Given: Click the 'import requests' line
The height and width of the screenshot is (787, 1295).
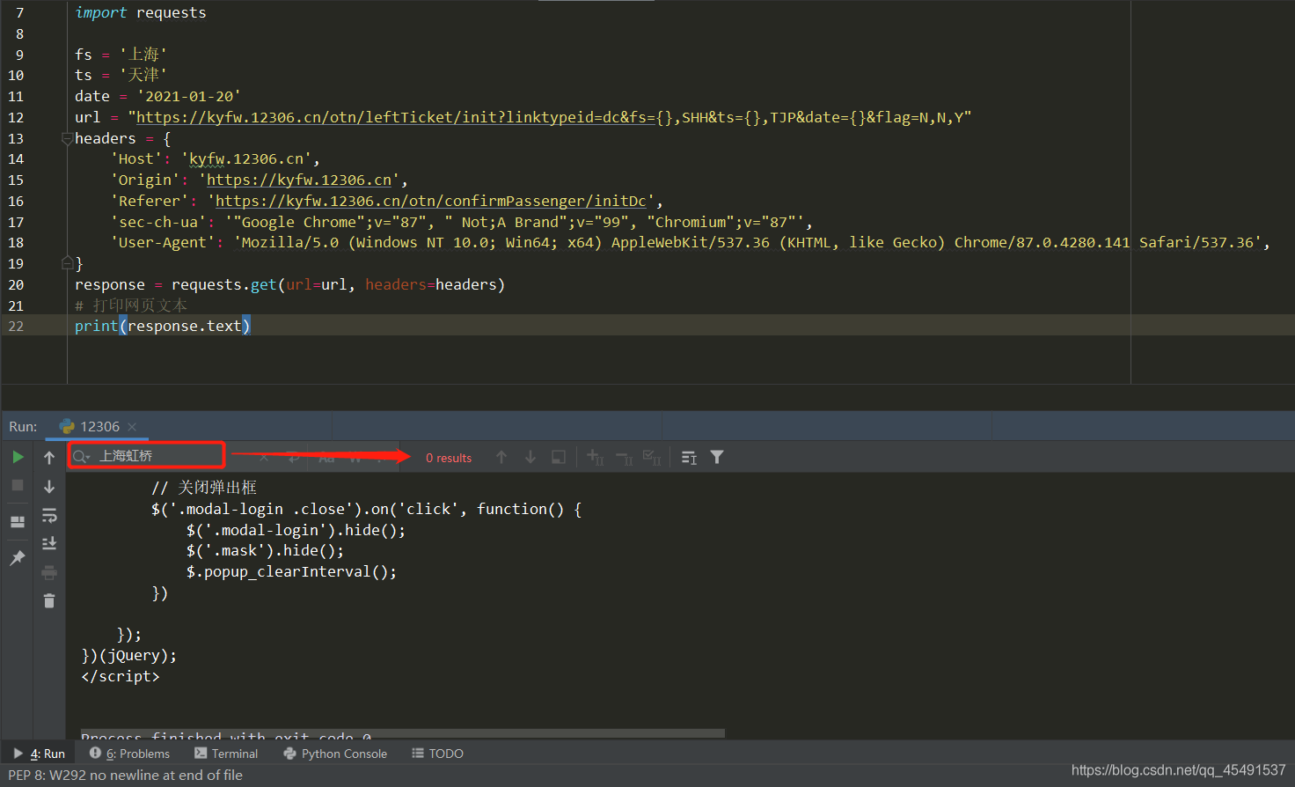Looking at the screenshot, I should [141, 12].
